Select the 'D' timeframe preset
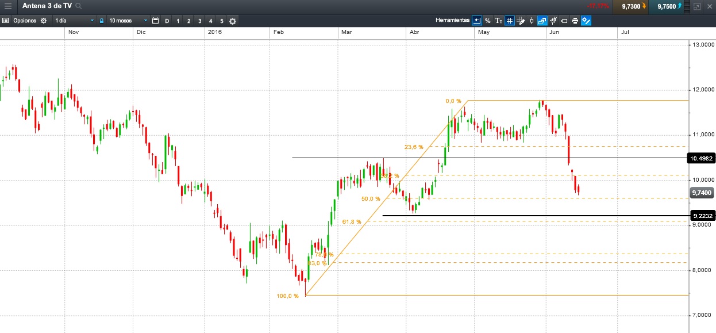The height and width of the screenshot is (333, 716). pos(167,21)
